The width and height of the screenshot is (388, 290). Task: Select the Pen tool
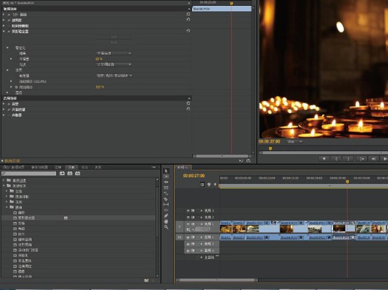(x=166, y=216)
